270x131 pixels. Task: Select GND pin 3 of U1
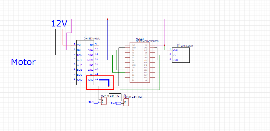79,55
